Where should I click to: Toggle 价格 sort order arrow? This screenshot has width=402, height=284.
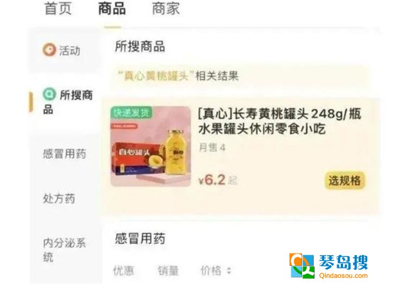coord(229,271)
